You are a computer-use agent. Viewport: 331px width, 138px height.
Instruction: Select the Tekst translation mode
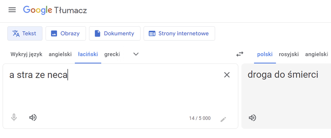coord(25,33)
